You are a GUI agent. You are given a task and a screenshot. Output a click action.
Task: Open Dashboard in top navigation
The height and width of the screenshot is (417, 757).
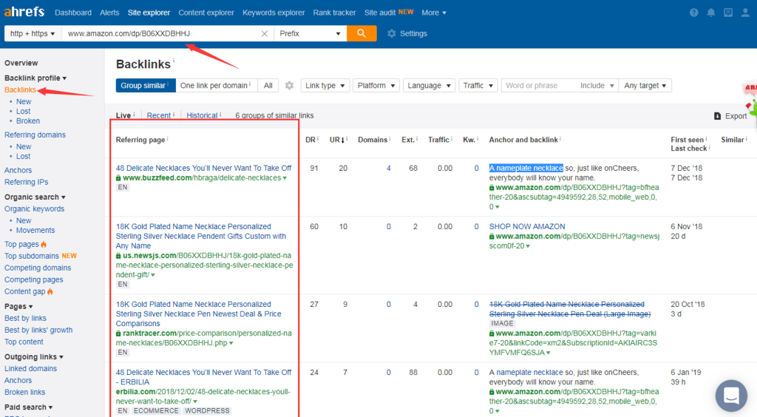point(73,13)
